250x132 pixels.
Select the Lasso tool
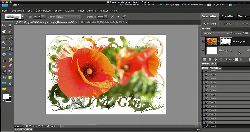point(10,37)
